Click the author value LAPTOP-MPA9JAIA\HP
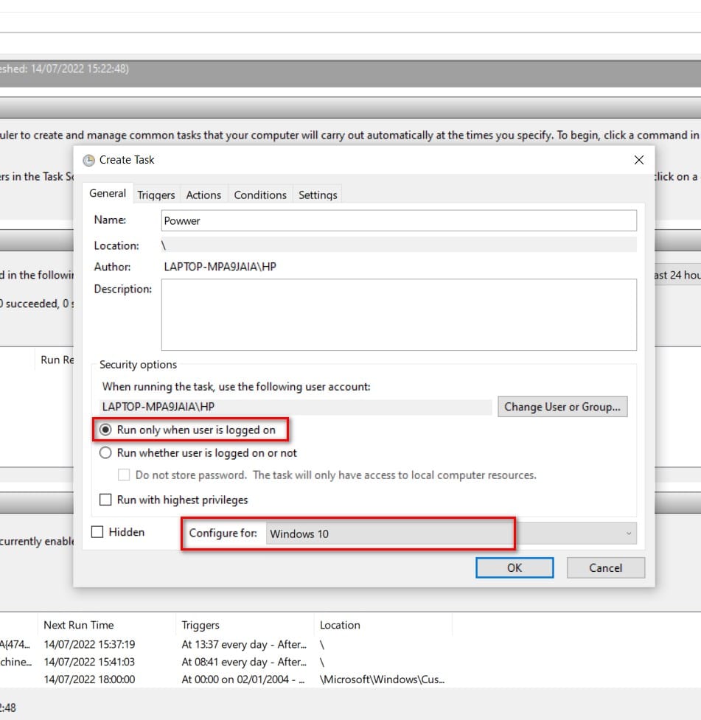The image size is (701, 720). click(x=220, y=267)
